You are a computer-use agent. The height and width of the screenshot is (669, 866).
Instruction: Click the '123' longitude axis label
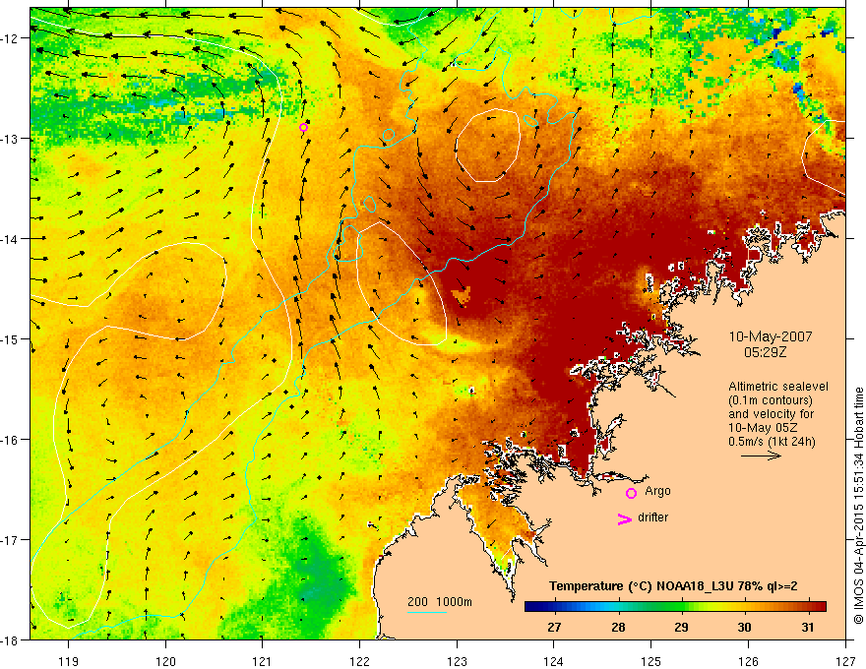tap(457, 661)
